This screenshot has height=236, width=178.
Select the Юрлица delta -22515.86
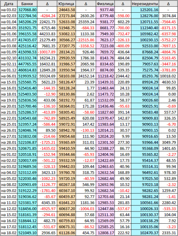coord(86,40)
